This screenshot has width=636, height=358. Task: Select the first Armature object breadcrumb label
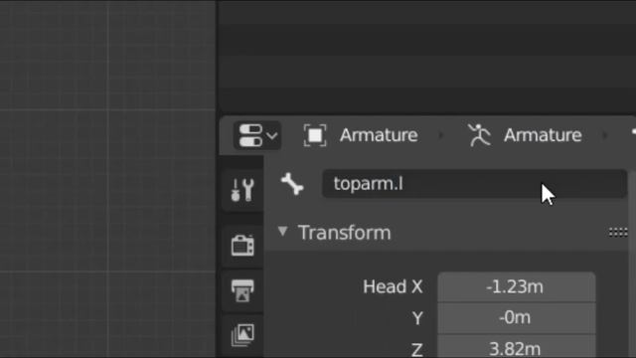(x=379, y=135)
